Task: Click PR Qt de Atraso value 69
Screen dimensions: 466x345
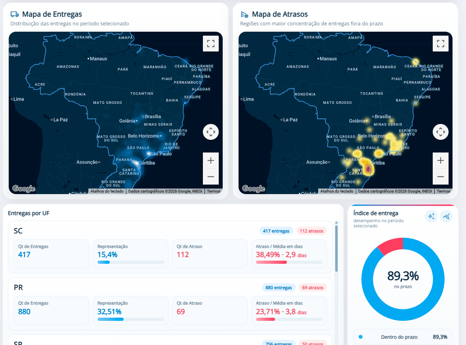Action: tap(181, 312)
